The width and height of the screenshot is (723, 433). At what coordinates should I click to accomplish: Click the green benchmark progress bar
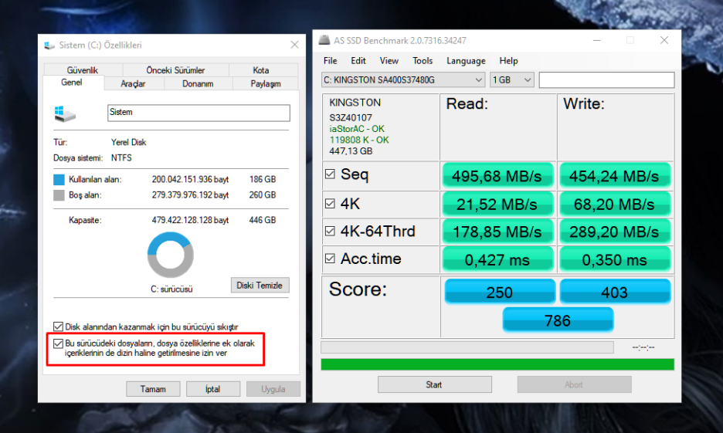point(497,364)
